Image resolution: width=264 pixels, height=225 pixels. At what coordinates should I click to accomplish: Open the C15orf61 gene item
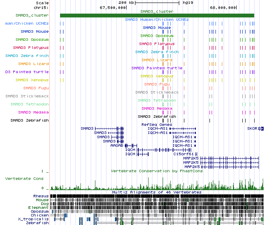pos(184,154)
